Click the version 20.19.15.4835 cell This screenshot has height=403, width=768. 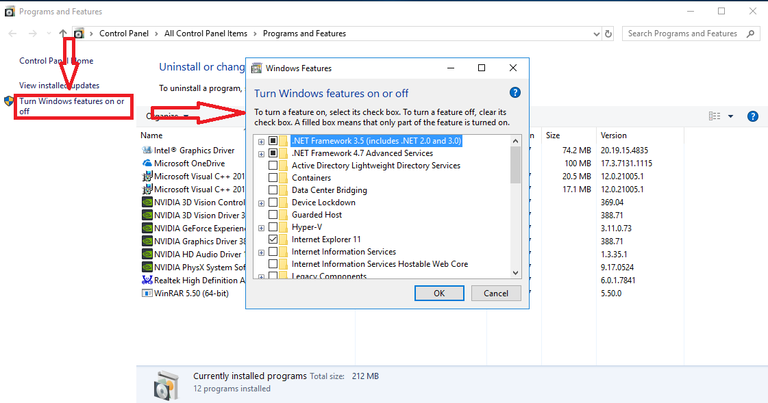click(x=625, y=150)
